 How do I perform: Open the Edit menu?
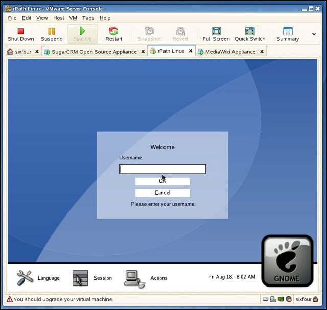27,18
